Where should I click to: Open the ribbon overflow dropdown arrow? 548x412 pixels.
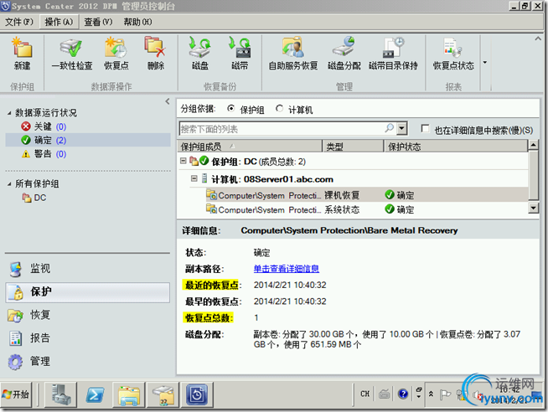pyautogui.click(x=485, y=63)
